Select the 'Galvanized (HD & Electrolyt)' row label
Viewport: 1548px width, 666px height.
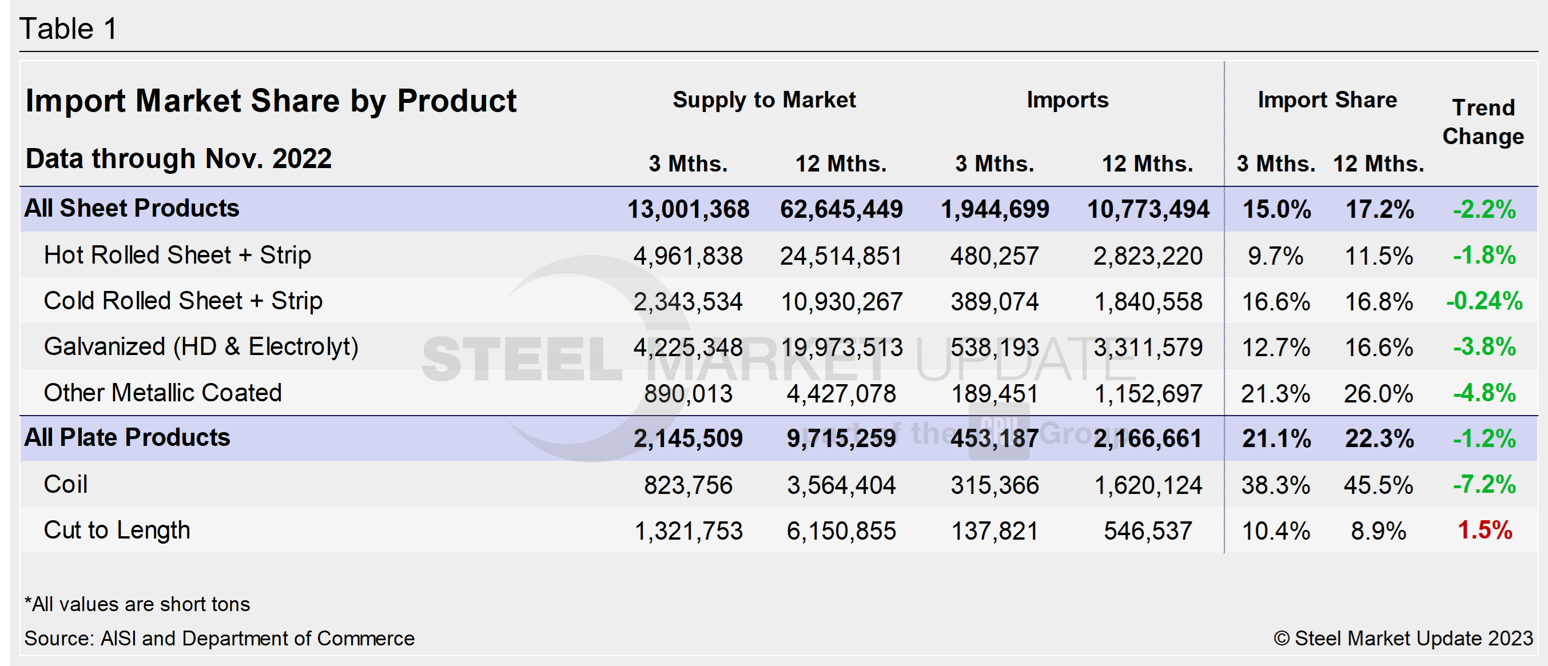[201, 346]
